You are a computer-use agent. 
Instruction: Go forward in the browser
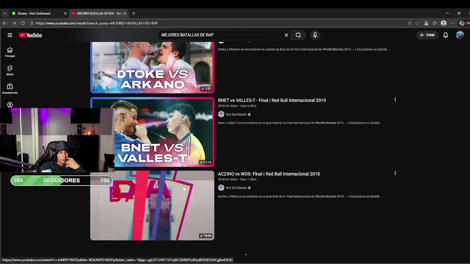pos(14,23)
